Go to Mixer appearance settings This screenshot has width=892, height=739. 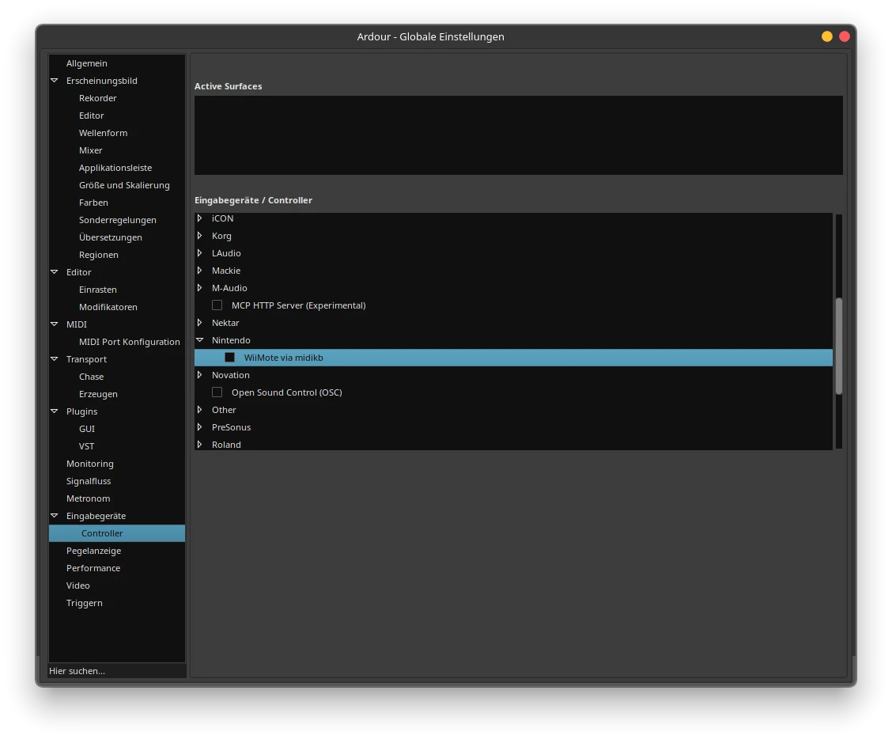click(90, 150)
